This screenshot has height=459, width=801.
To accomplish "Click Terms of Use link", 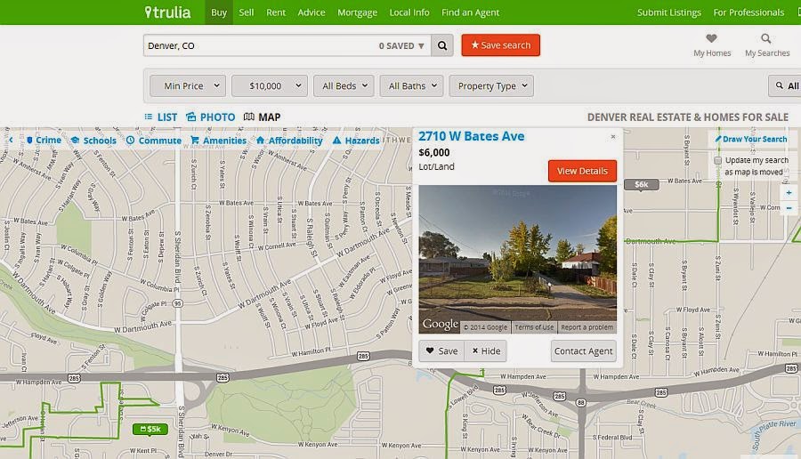I will click(x=534, y=327).
